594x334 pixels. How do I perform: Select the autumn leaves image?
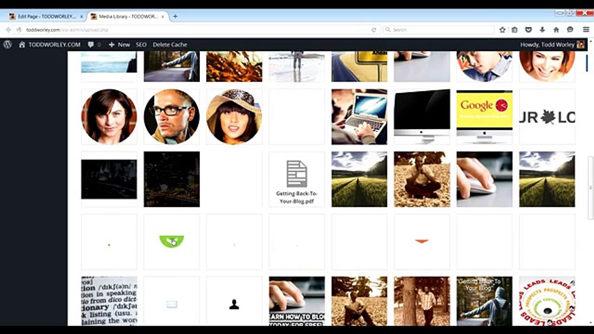(234, 66)
